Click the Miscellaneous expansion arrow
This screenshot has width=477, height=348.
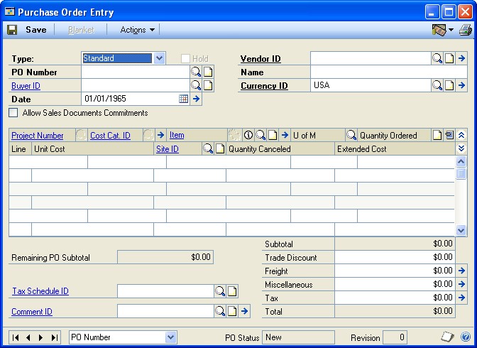point(462,284)
